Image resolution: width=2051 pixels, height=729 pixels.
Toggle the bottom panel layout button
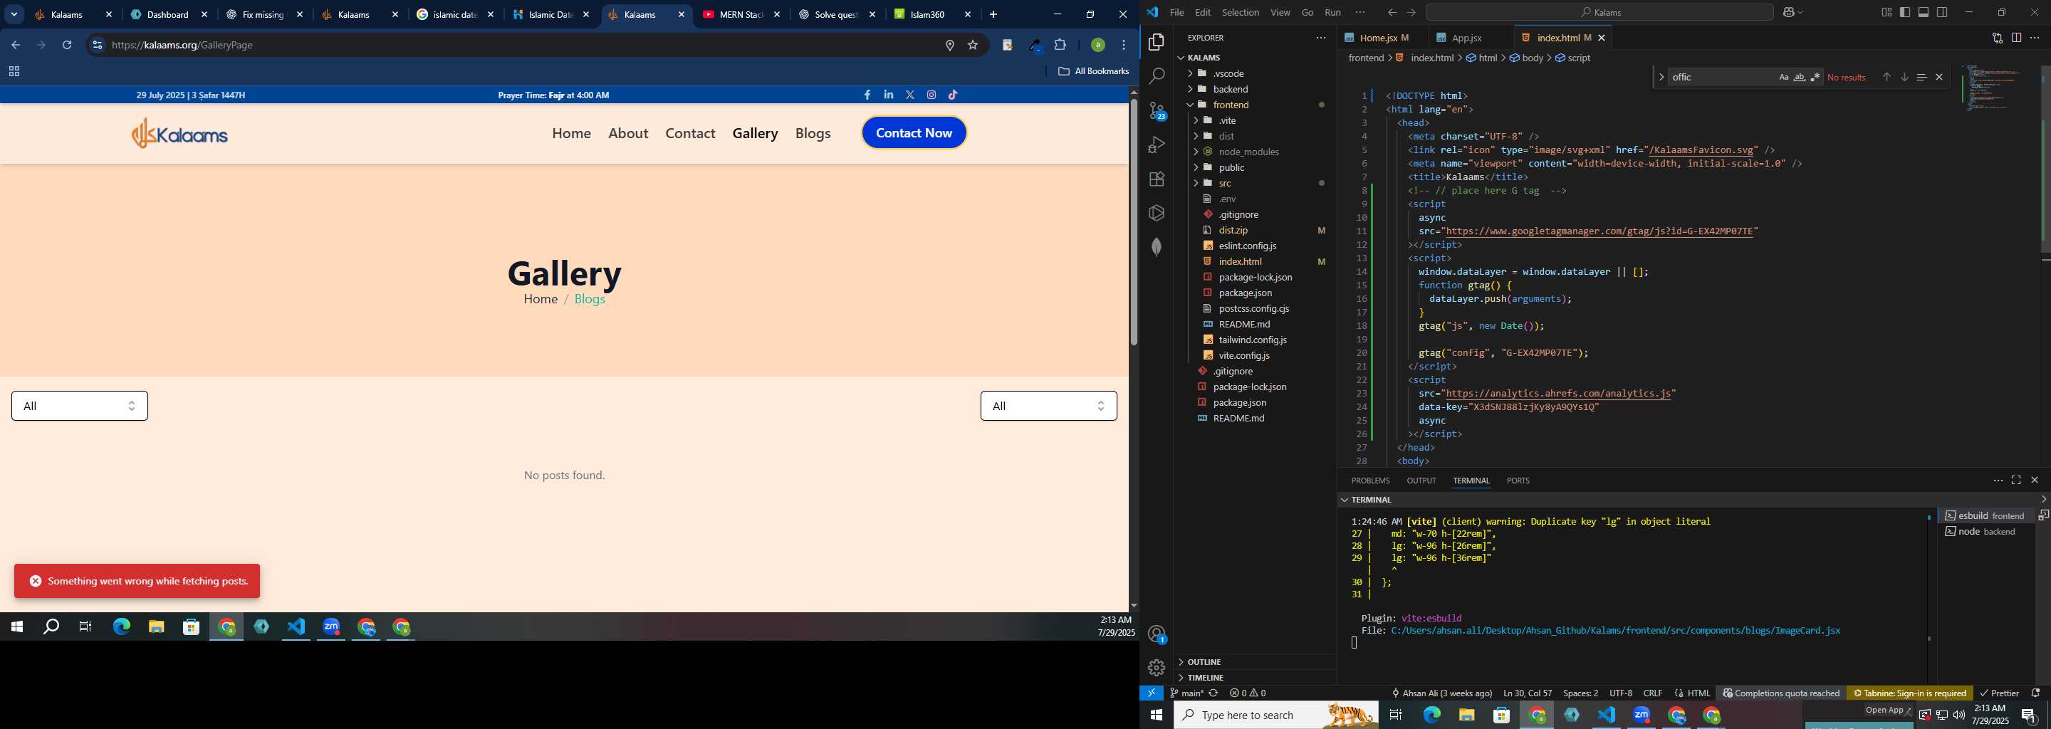coord(1924,12)
